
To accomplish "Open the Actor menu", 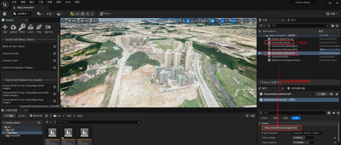I will (x=68, y=2).
